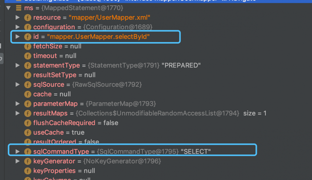The width and height of the screenshot is (312, 180).
Task: Click the field icon next to fetchSize
Action: tap(27, 46)
